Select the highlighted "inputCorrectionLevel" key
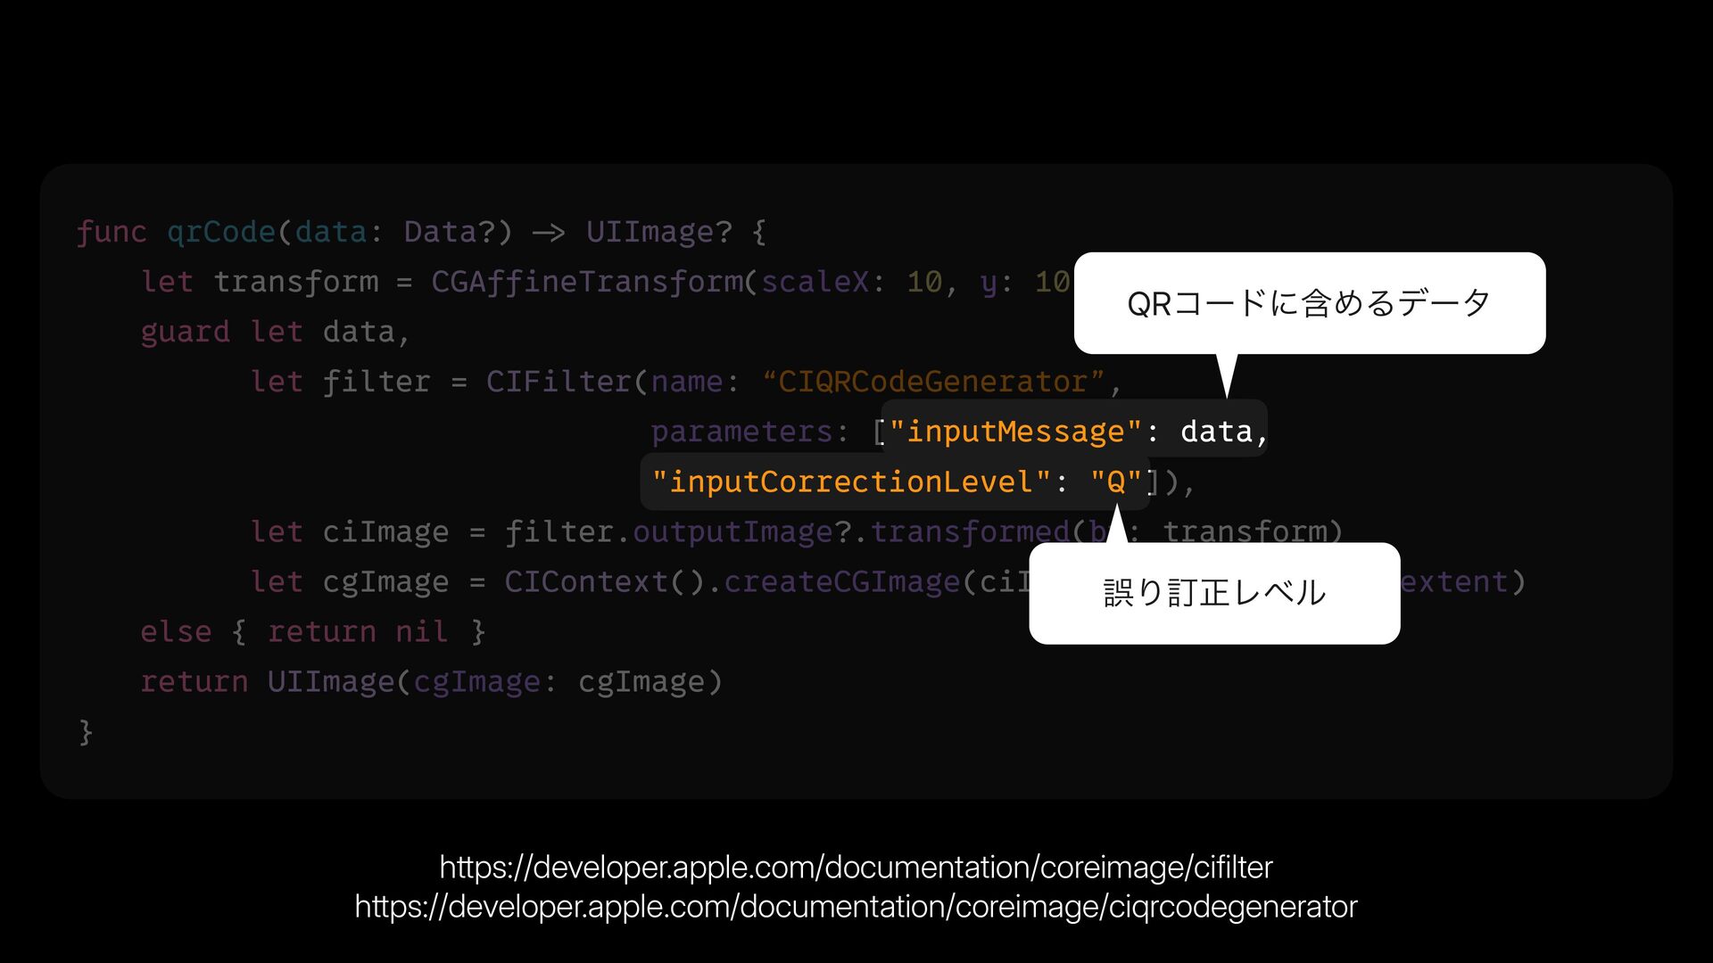Image resolution: width=1713 pixels, height=963 pixels. (x=851, y=482)
